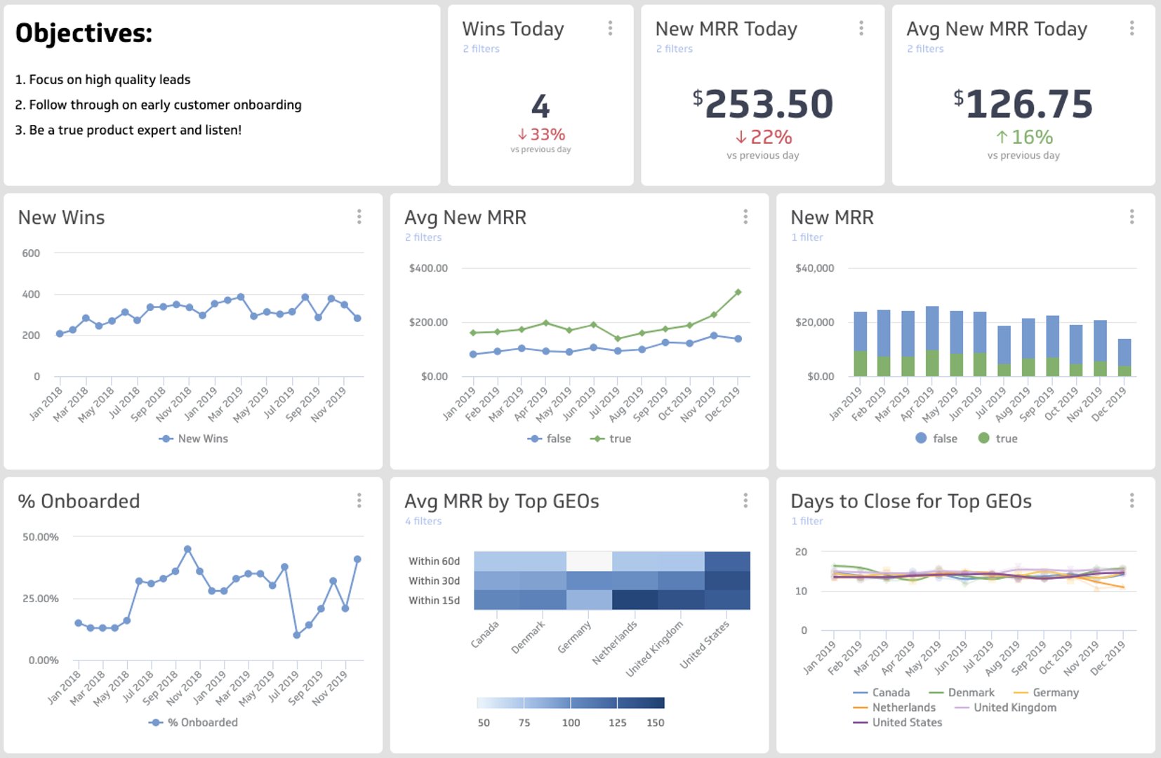The width and height of the screenshot is (1161, 758).
Task: Open the Days to Close for Top GEOs menu
Action: pos(1132,501)
